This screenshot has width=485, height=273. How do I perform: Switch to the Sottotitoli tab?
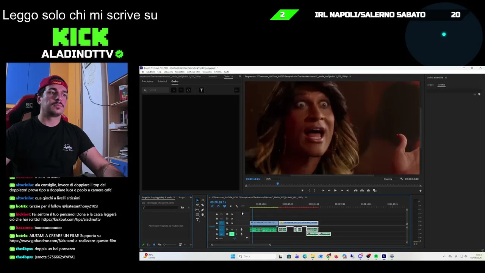(162, 82)
